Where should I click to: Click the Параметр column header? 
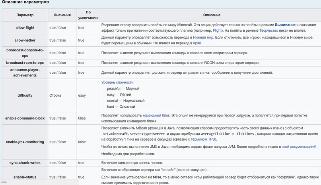(25, 15)
